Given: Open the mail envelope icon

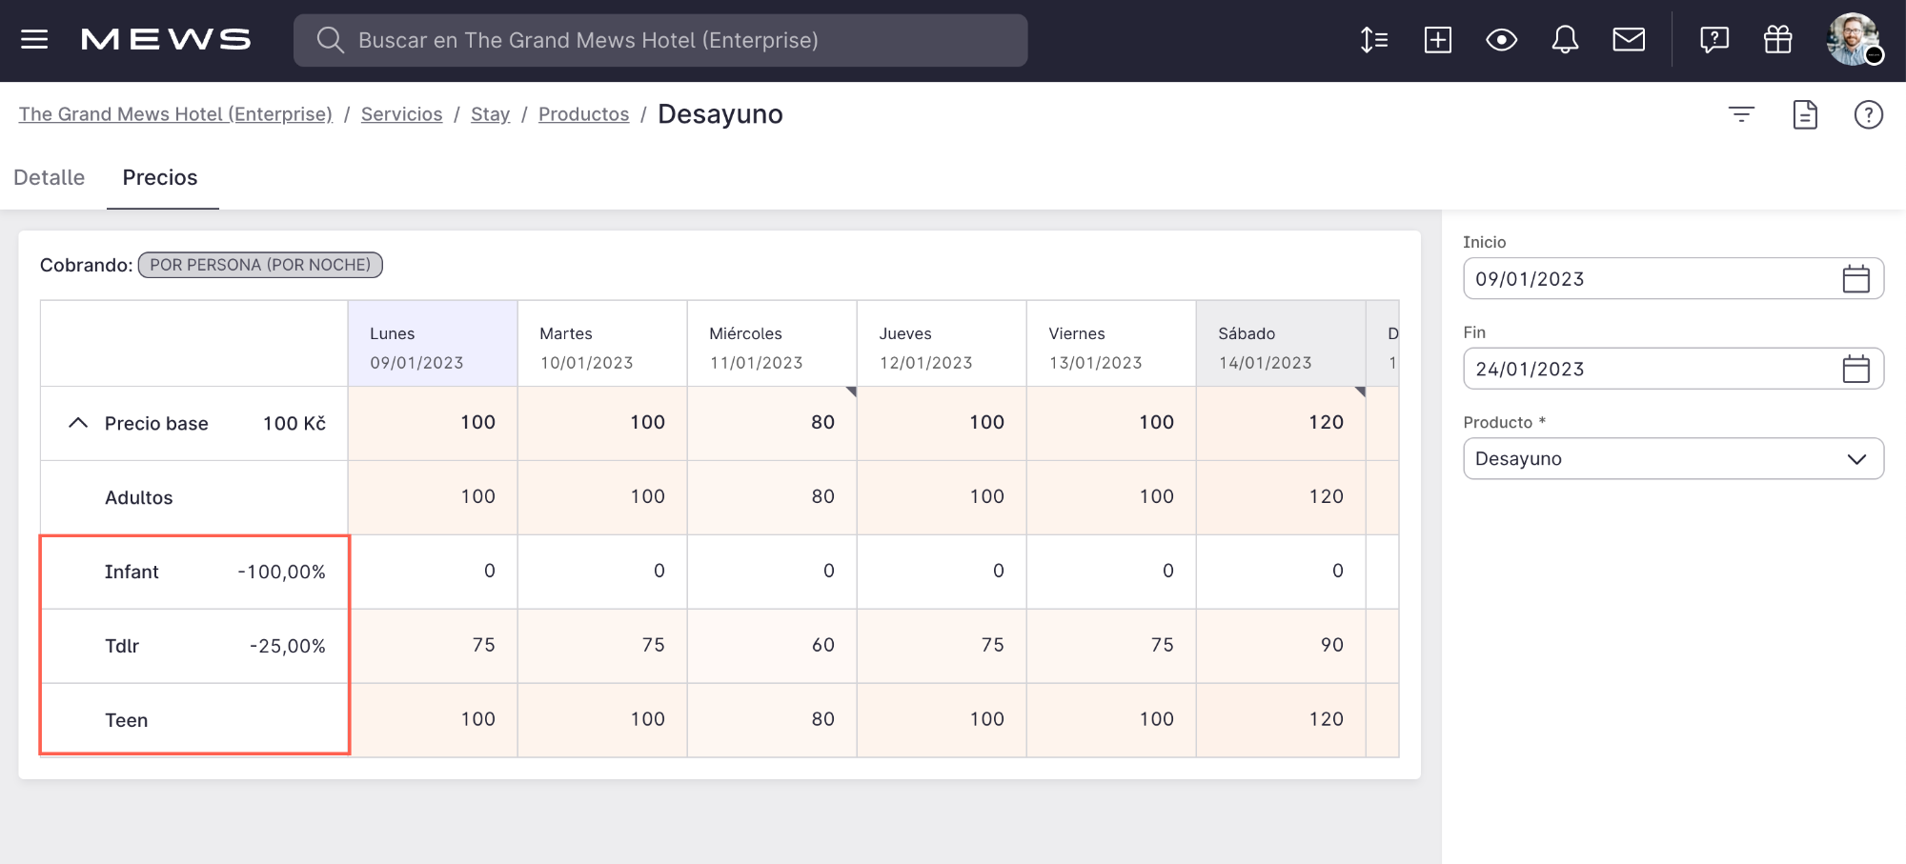Looking at the screenshot, I should [x=1629, y=40].
